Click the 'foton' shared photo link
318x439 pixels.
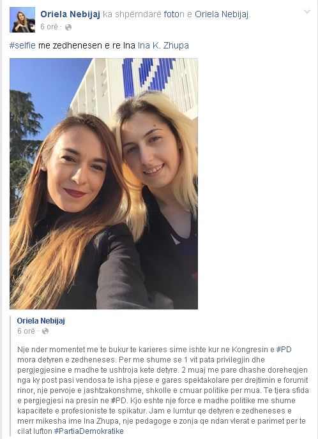point(174,14)
